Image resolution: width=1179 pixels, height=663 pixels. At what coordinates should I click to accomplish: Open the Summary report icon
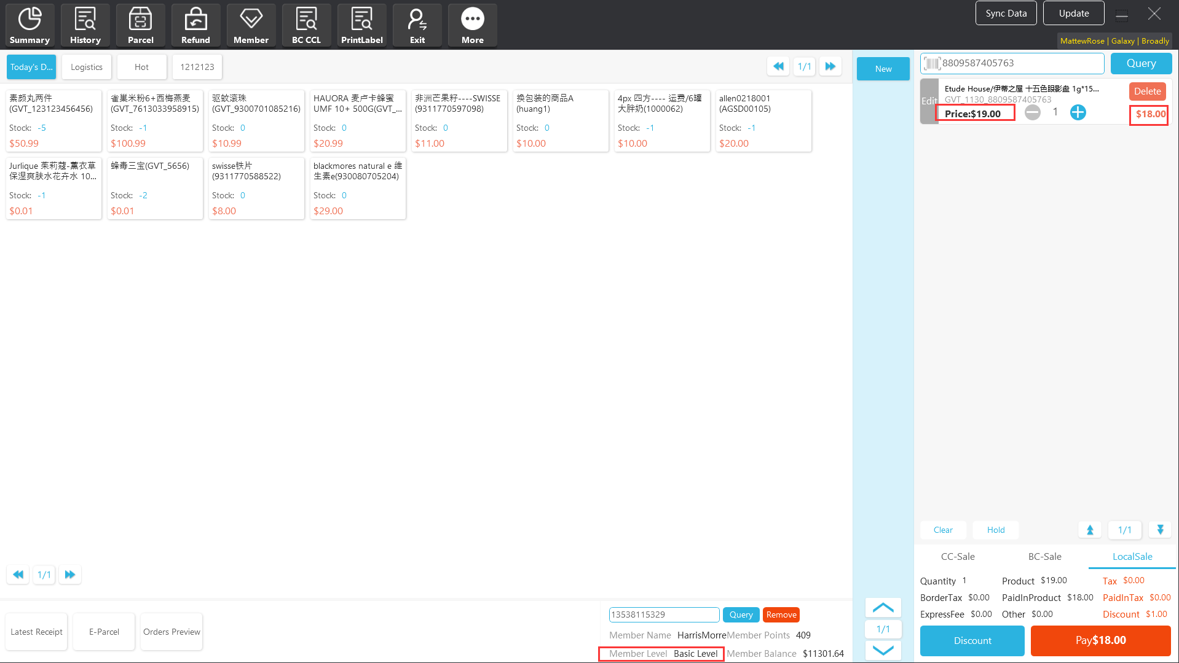tap(30, 25)
